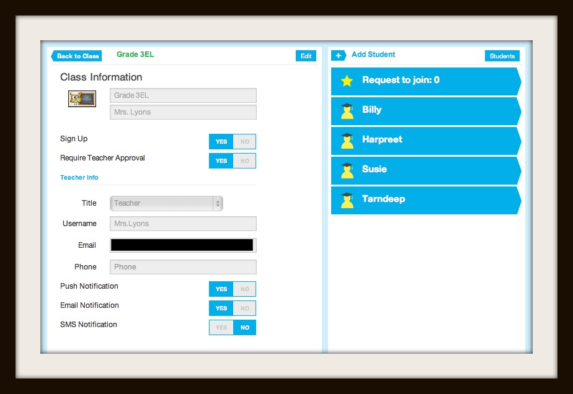
Task: Open the Teacher Info section
Action: coord(79,177)
